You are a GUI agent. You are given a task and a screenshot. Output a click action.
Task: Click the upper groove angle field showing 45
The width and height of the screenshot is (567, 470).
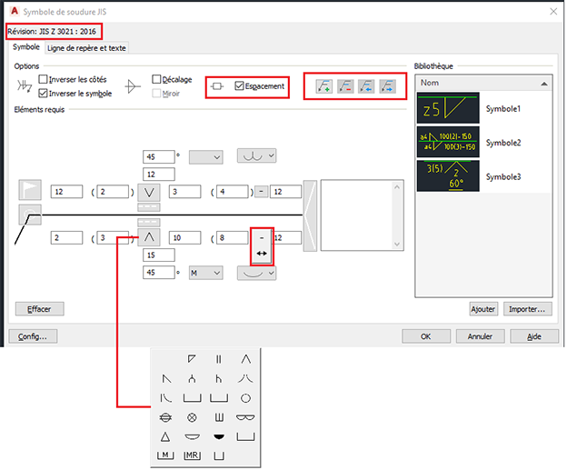tap(159, 157)
